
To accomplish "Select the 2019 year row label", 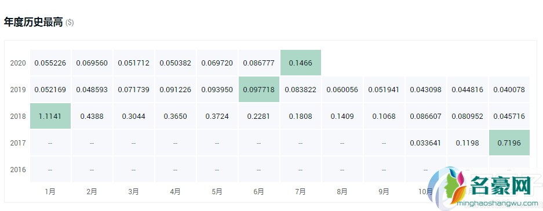I will click(18, 90).
